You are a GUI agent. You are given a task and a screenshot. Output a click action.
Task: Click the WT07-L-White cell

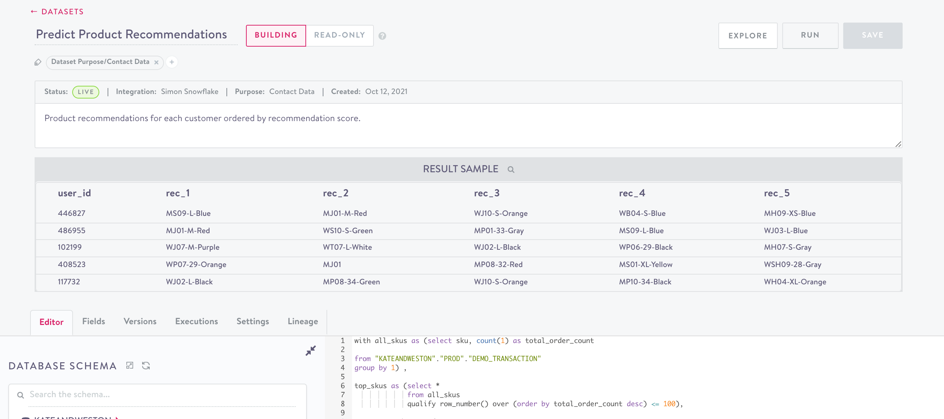(x=347, y=247)
